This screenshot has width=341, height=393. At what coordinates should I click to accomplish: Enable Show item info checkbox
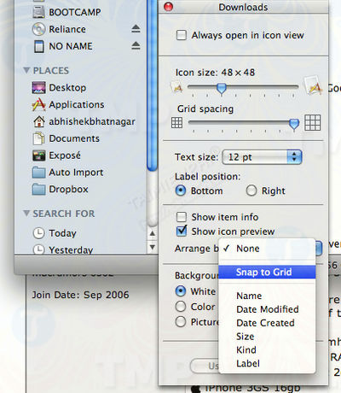click(182, 217)
